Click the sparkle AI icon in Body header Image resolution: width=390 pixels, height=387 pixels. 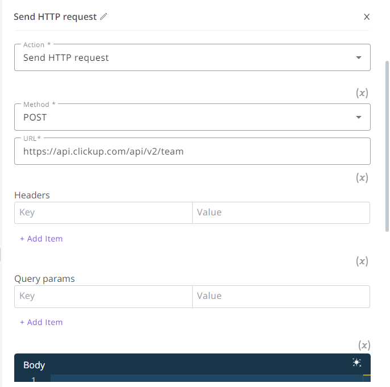(x=357, y=363)
